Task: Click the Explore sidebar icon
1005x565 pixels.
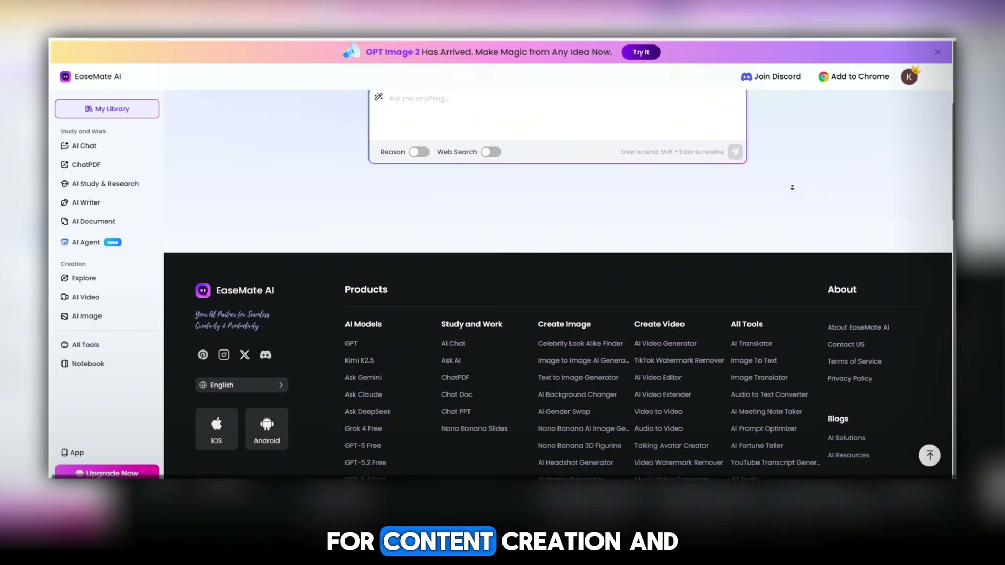Action: pos(64,278)
